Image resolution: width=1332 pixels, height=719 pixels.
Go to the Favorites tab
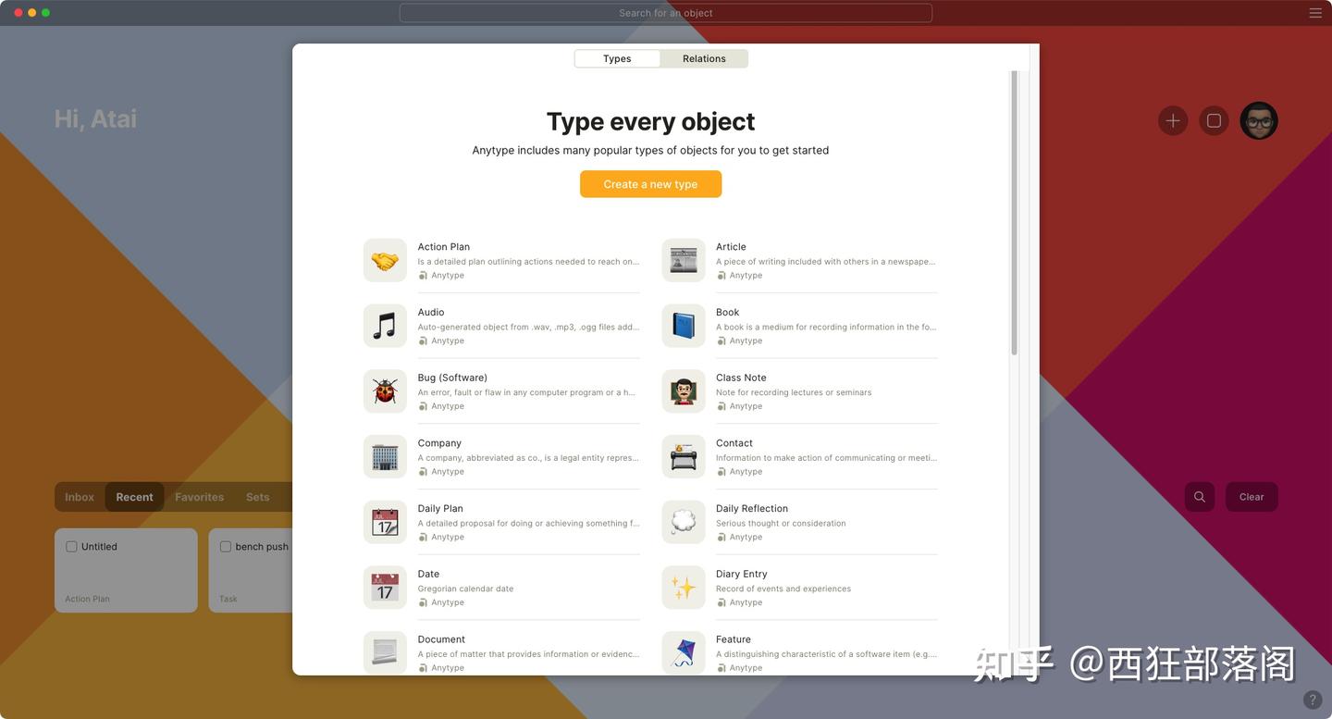click(200, 497)
